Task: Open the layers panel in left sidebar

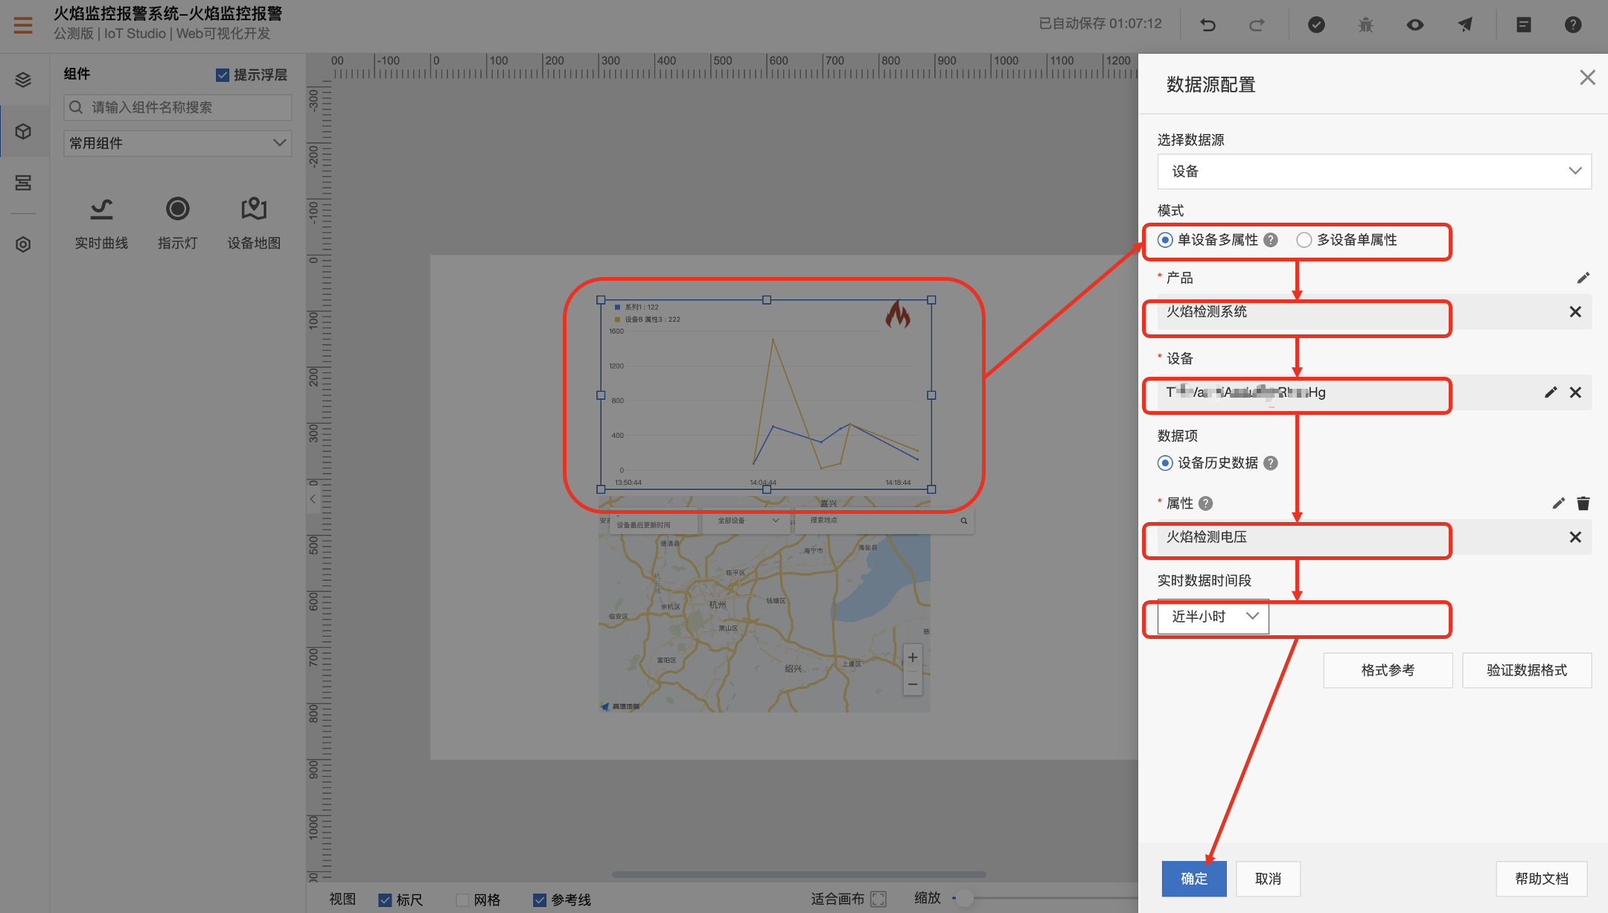Action: coord(23,80)
